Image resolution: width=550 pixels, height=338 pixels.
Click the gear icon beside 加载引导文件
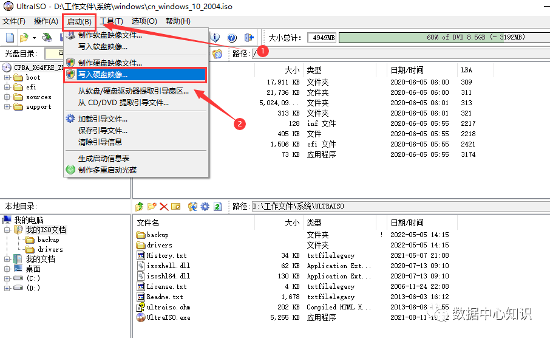(70, 119)
